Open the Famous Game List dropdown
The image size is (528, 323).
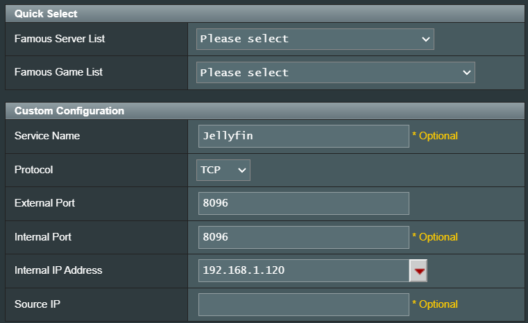(335, 72)
